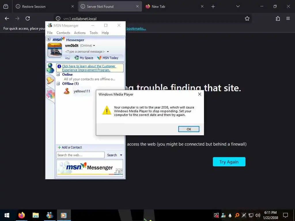Open the Customer Experience Improvement Program link
The image size is (295, 221).
pos(89,68)
